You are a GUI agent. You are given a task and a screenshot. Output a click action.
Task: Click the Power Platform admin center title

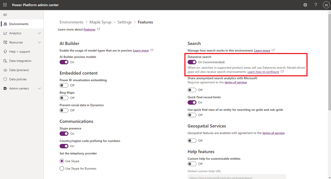[x=35, y=5]
